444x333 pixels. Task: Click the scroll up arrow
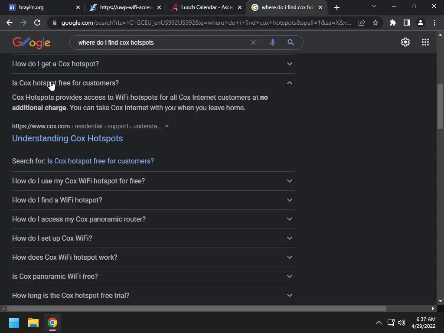[x=440, y=35]
